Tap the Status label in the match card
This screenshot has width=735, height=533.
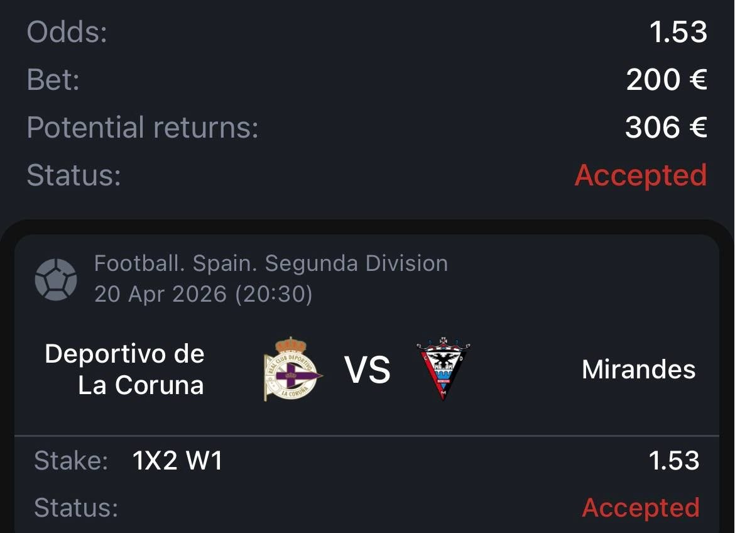pos(76,507)
